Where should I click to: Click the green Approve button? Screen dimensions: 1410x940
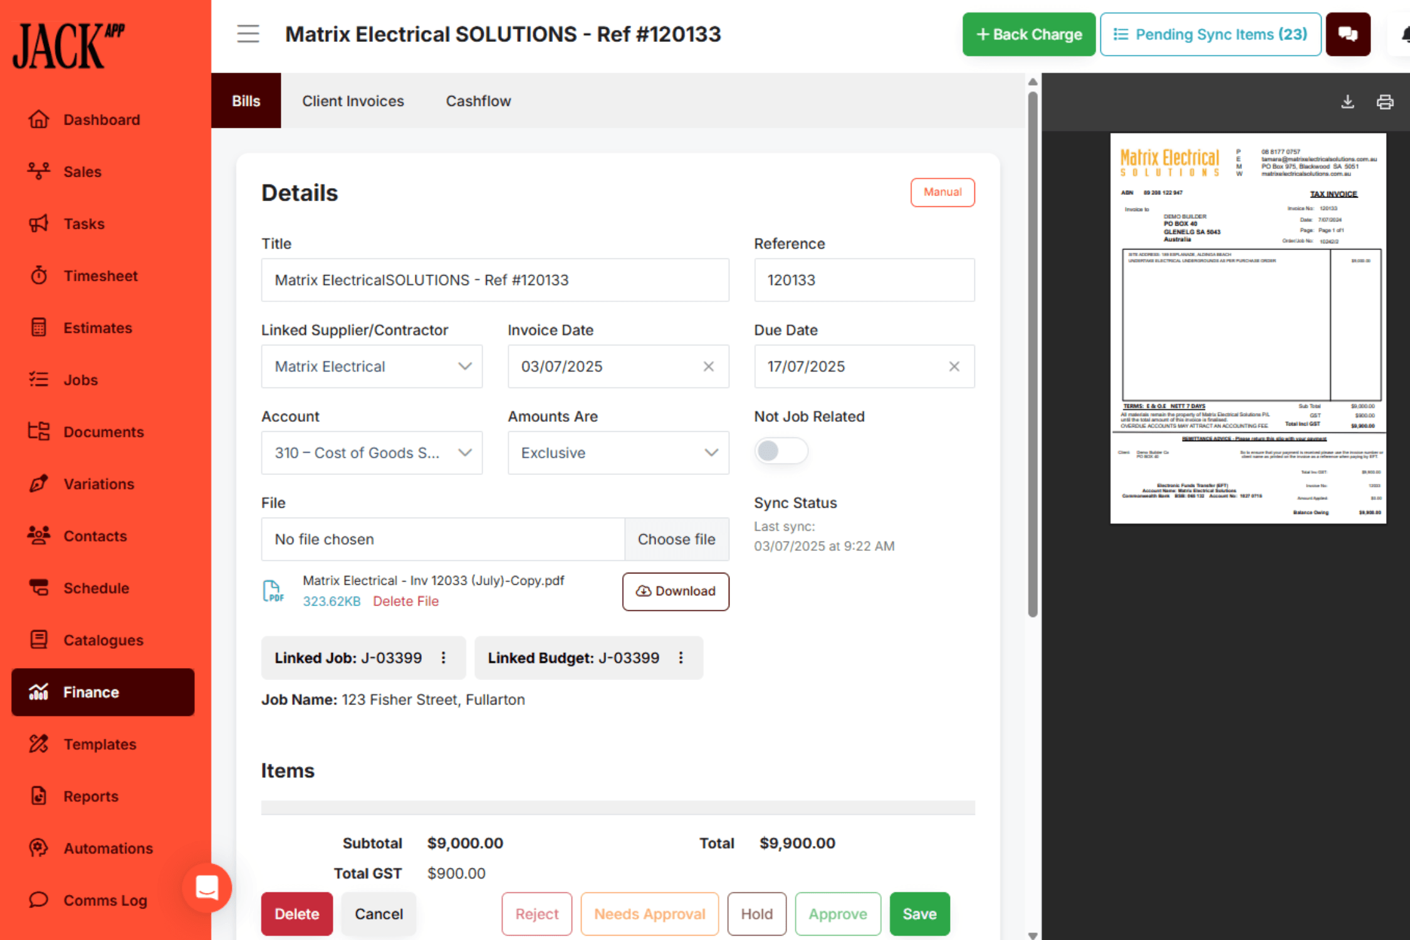point(837,914)
